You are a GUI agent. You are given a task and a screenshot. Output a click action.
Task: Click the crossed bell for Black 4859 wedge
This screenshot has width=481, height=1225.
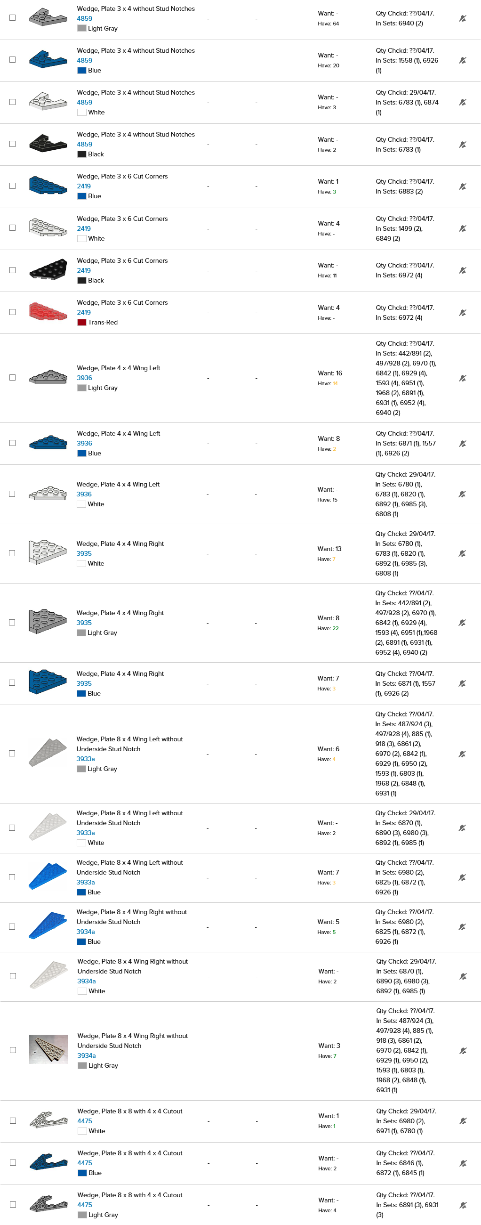[x=462, y=145]
